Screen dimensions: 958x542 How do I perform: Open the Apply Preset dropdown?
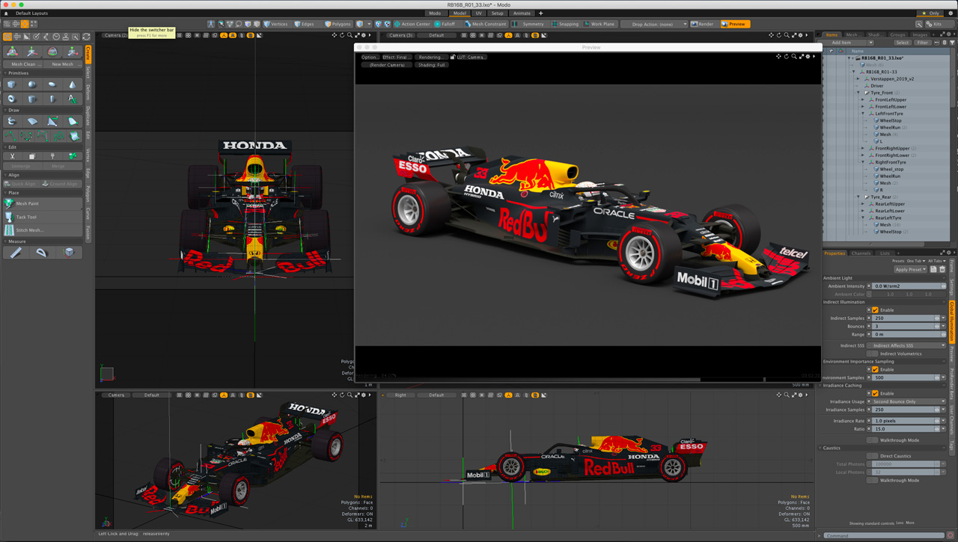(910, 269)
